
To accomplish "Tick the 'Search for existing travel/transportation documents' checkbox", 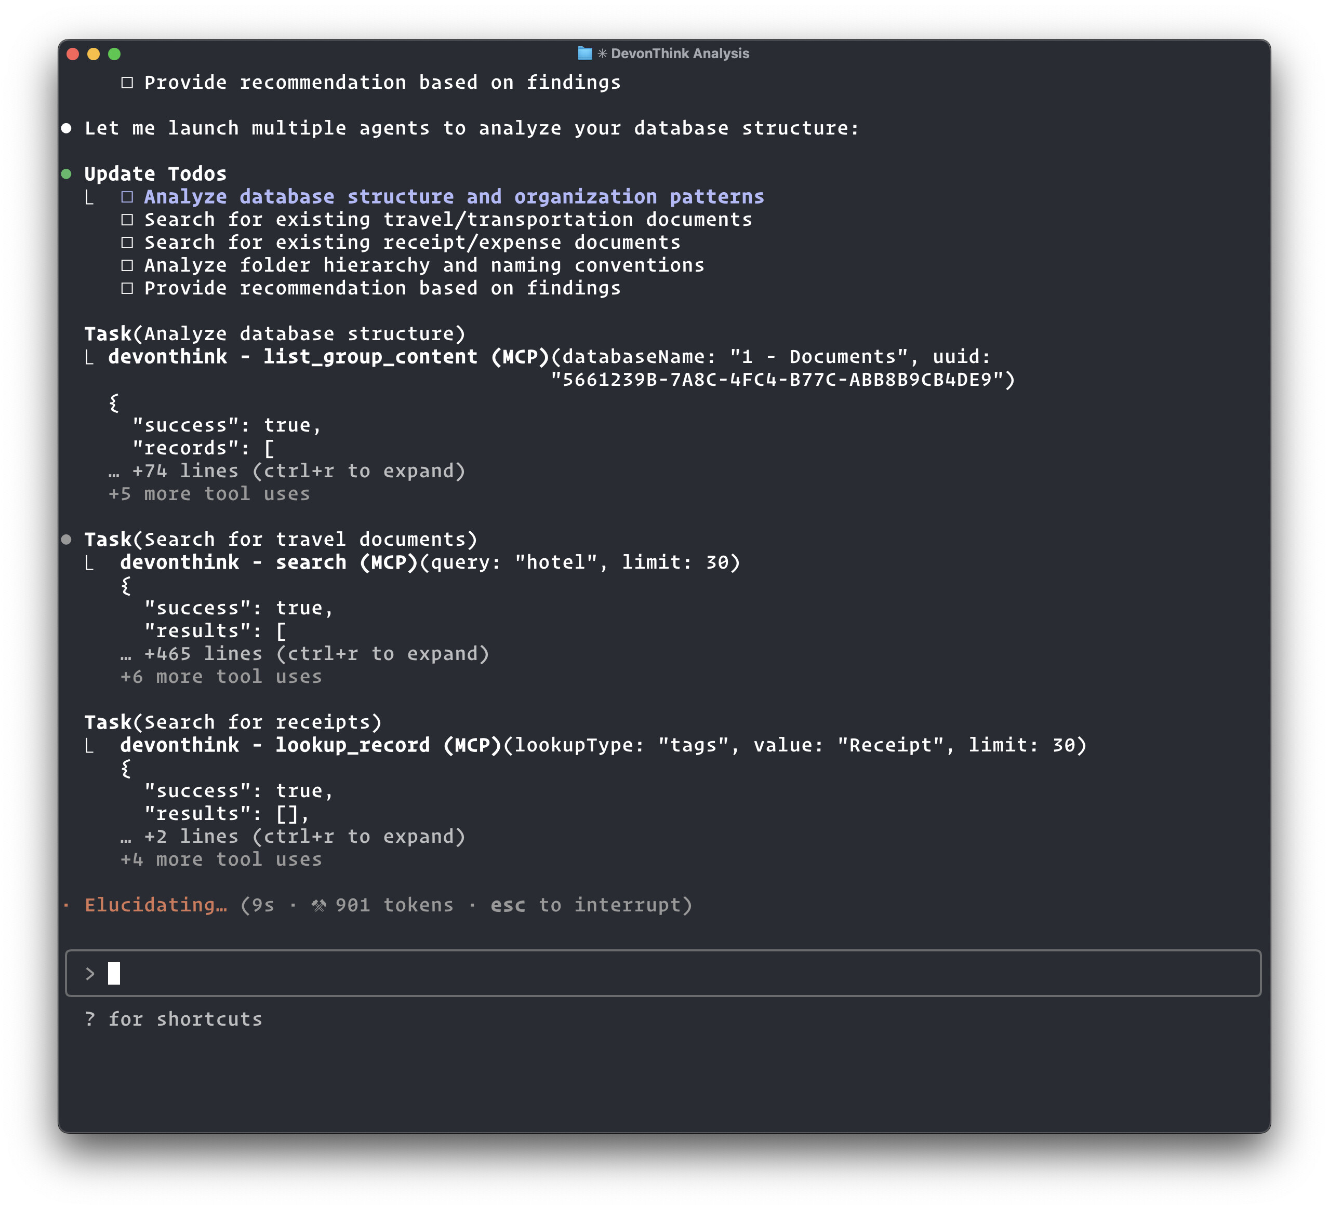I will (127, 220).
